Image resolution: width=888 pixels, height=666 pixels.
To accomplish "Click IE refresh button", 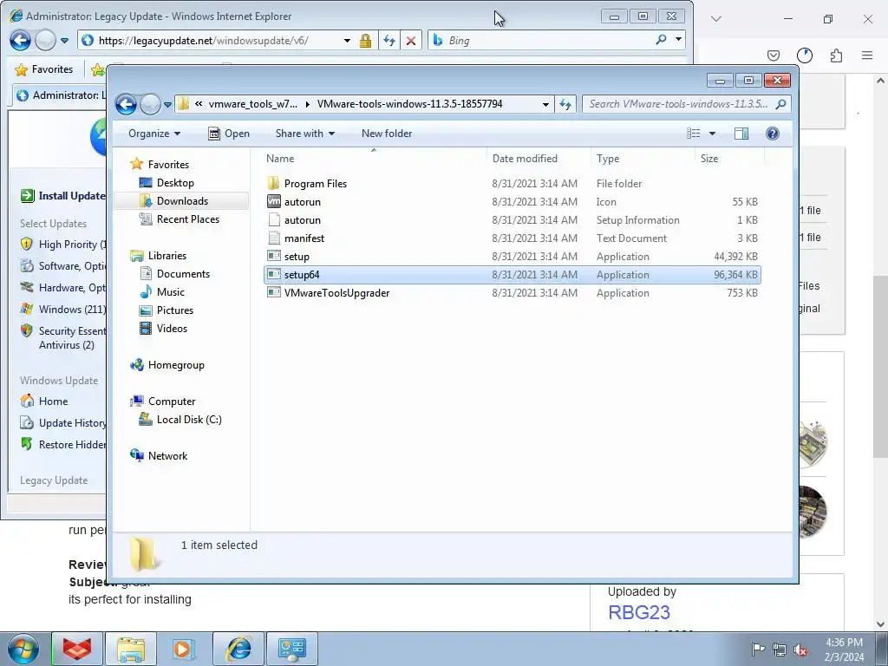I will click(389, 41).
